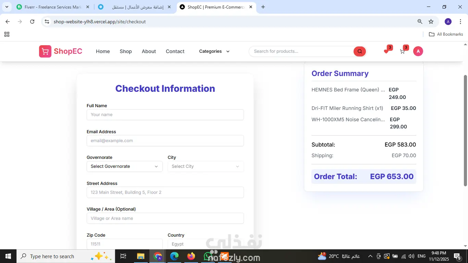Screen dimensions: 468x263
Task: Switch to the Arabic مستقل tab
Action: click(x=135, y=7)
